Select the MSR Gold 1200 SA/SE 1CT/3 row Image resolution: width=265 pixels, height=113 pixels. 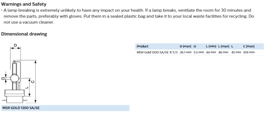click(199, 52)
